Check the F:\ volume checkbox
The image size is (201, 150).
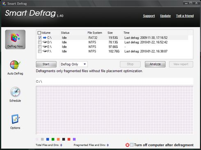tap(40, 51)
